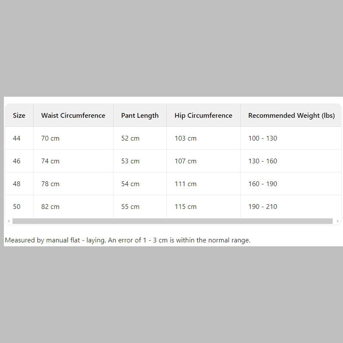Select the size 44 row cell
This screenshot has height=343, width=343.
17,138
